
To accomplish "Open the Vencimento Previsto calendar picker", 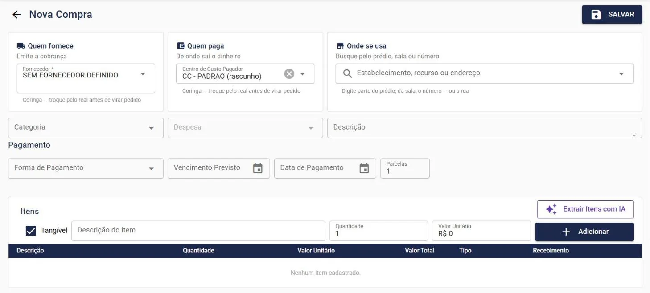I will 258,168.
